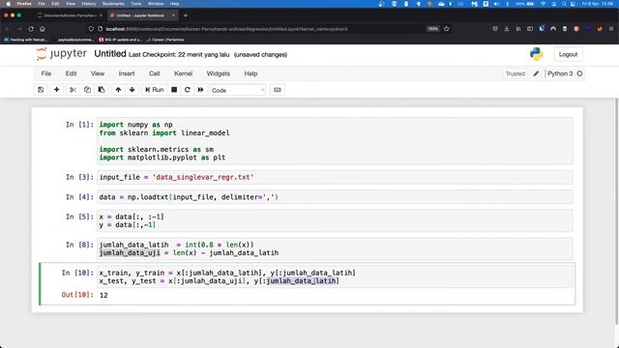
Task: Insert a cell below with the plus icon
Action: point(56,90)
